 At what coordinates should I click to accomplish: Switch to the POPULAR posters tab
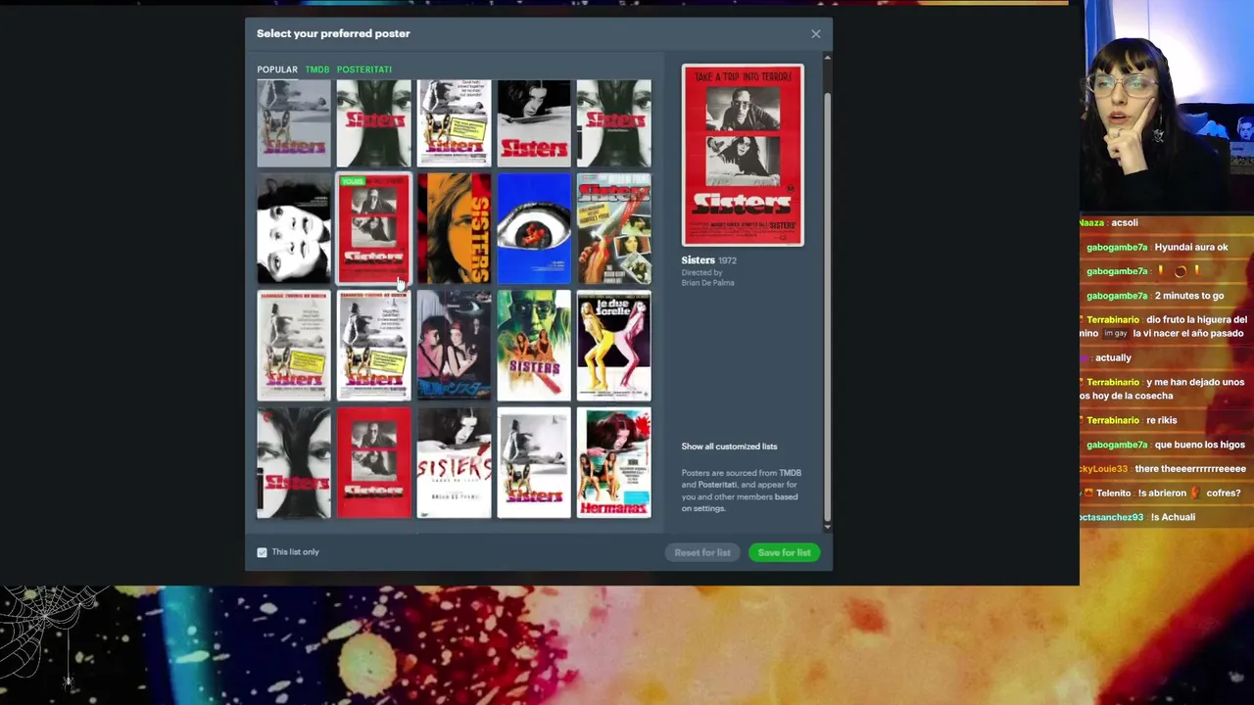(x=277, y=70)
